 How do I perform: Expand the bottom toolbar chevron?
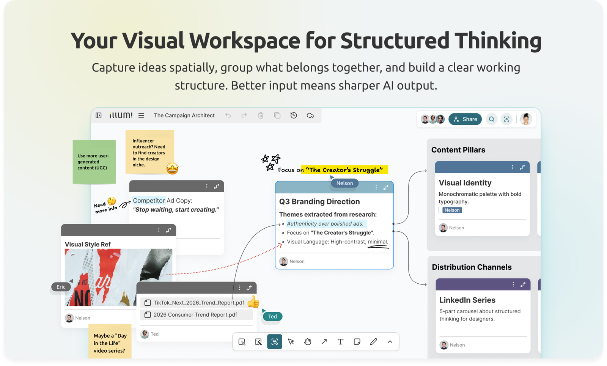pos(390,342)
